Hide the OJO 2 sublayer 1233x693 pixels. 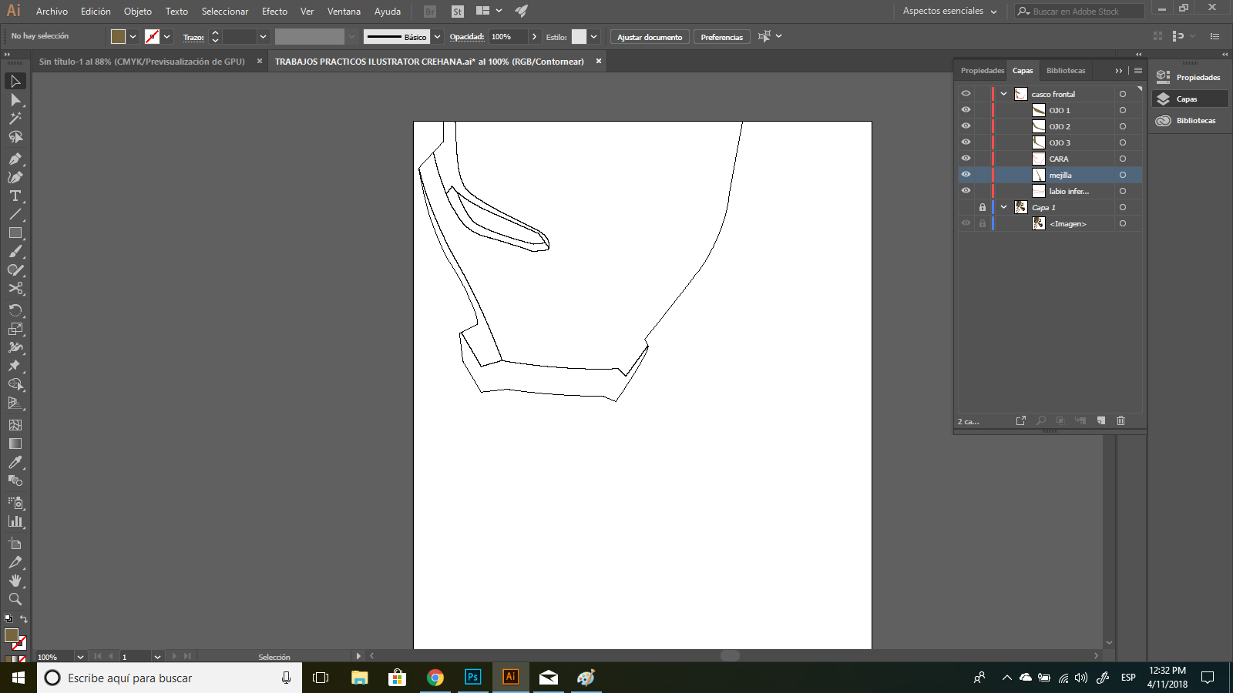pyautogui.click(x=966, y=126)
